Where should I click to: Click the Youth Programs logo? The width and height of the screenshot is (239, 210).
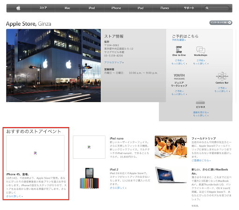(x=179, y=76)
